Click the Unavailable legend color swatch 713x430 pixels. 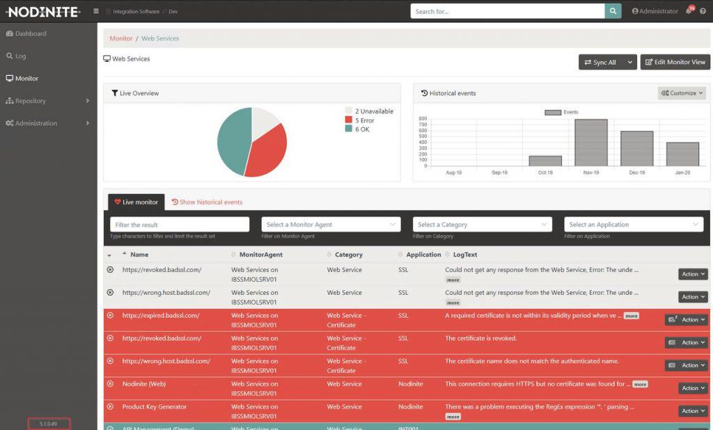pos(349,111)
